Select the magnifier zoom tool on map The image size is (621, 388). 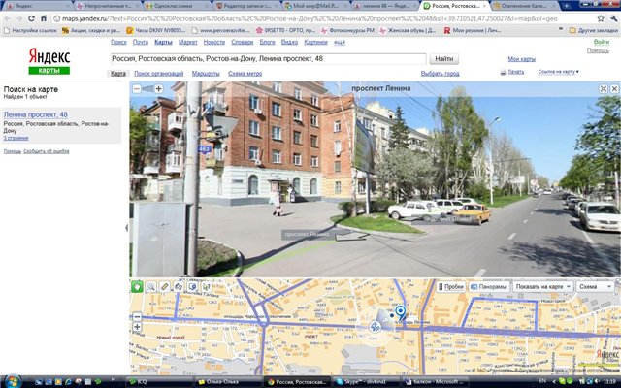[151, 287]
